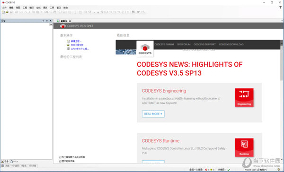Click READ MORE under CODESYS Engineering
284x172 pixels.
[x=153, y=114]
